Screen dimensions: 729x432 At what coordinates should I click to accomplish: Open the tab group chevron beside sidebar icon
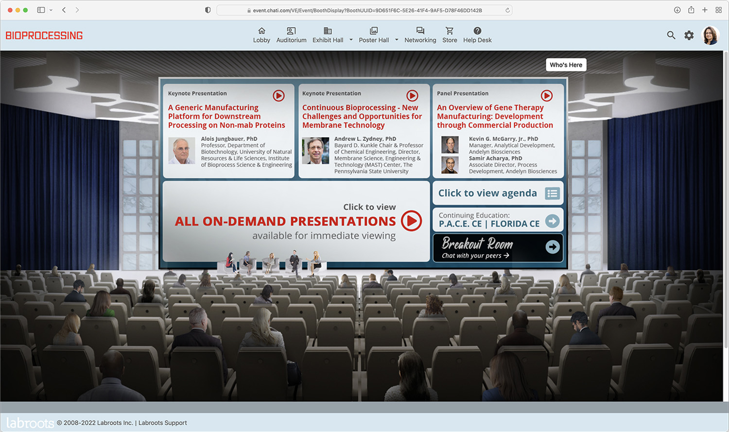click(x=51, y=10)
